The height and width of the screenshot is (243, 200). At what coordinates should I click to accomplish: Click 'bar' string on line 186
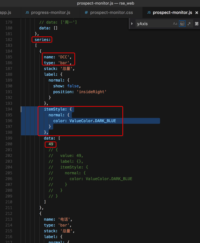pyautogui.click(x=64, y=63)
